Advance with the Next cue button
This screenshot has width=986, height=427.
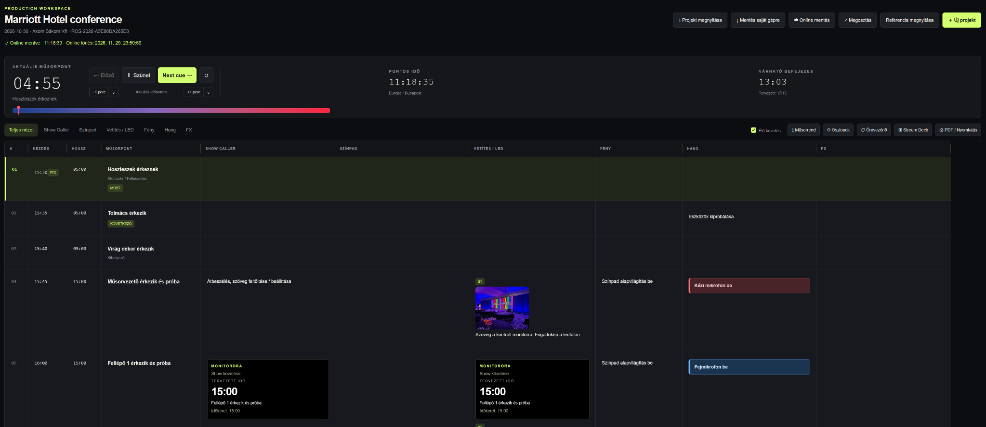177,75
